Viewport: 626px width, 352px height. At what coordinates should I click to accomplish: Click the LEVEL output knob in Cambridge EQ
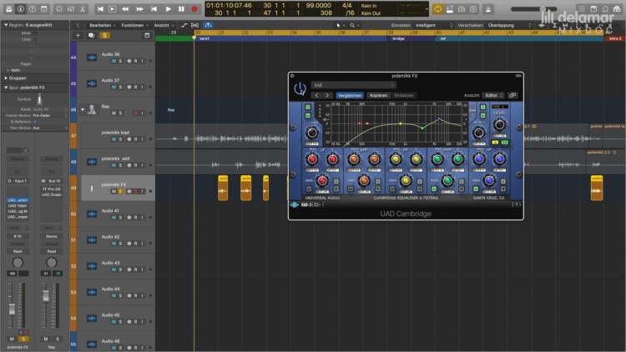499,125
